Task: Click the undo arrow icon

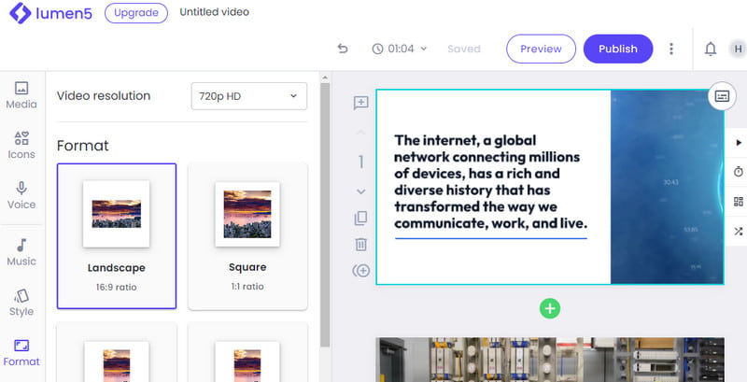Action: 343,49
